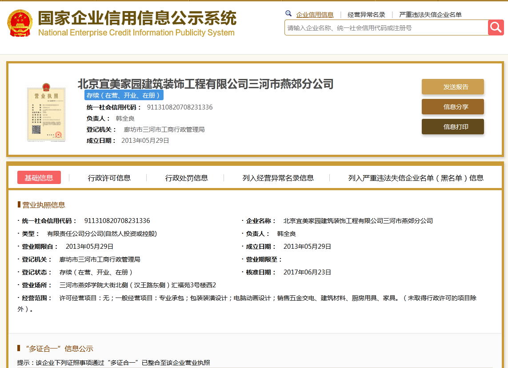Image resolution: width=508 pixels, height=368 pixels.
Task: Click the National Enterprise Credit Information Publicity System subtitle
Action: coord(136,33)
